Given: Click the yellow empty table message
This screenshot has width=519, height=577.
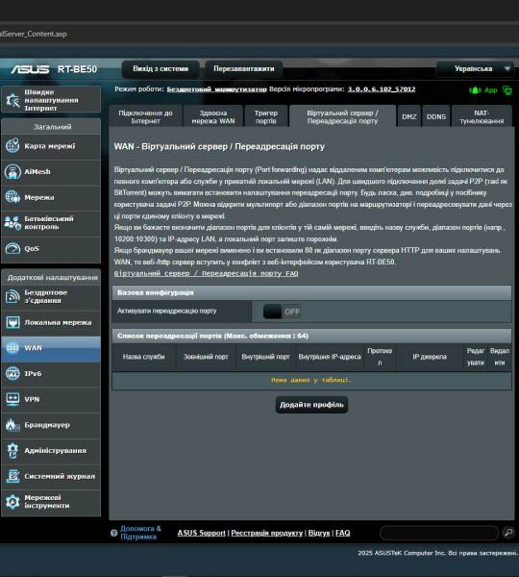Looking at the screenshot, I should point(311,380).
